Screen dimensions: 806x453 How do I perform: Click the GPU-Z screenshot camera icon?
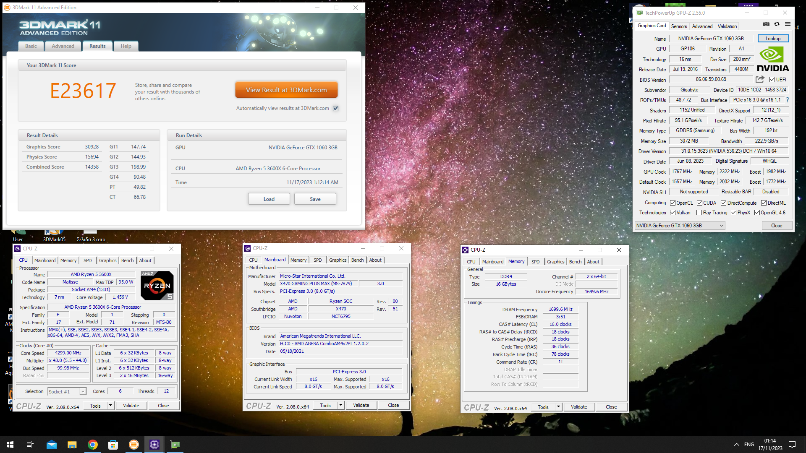pos(766,24)
